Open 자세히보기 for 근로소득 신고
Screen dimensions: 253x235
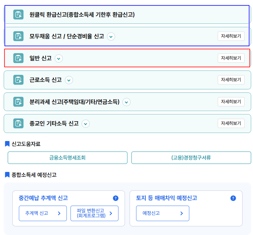(231, 80)
